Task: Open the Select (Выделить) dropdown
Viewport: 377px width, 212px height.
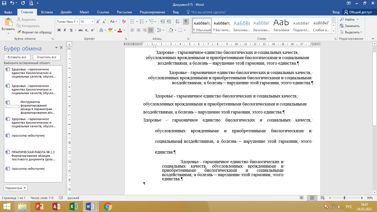Action: (x=351, y=32)
